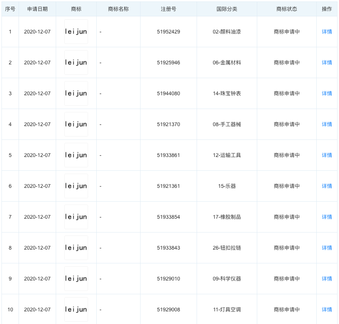The height and width of the screenshot is (324, 339).
Task: View 详情 for the 26-钮扣拉链 entry
Action: coord(327,248)
